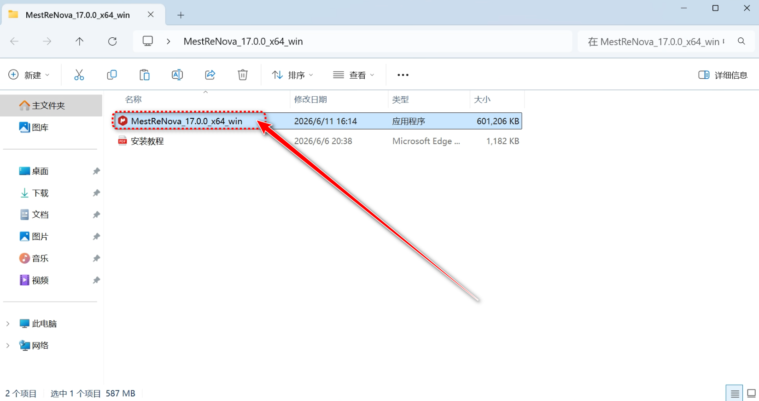759x401 pixels.
Task: Unpin 文档 using its pin icon
Action: click(96, 215)
